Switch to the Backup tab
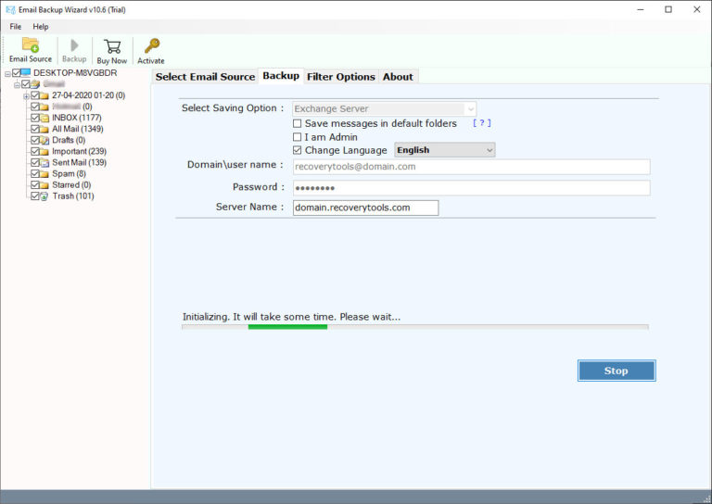The width and height of the screenshot is (712, 504). (x=281, y=76)
